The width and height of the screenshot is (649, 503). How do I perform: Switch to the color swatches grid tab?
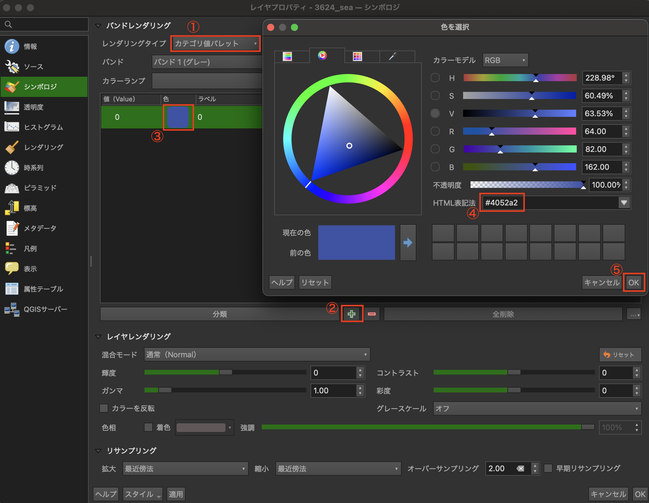point(357,56)
